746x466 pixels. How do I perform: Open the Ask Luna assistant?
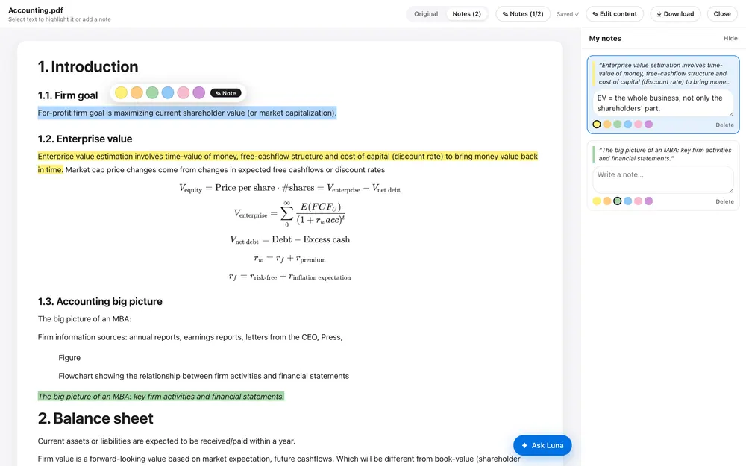pos(542,445)
